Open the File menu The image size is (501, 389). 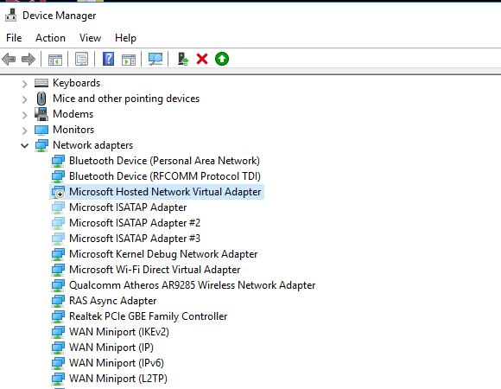(x=14, y=38)
